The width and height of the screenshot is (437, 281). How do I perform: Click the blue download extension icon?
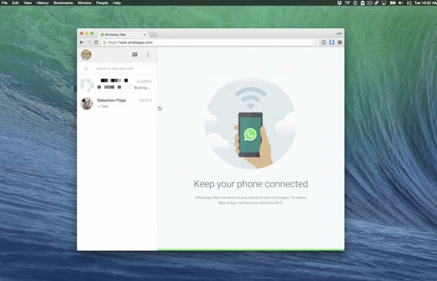tap(332, 42)
